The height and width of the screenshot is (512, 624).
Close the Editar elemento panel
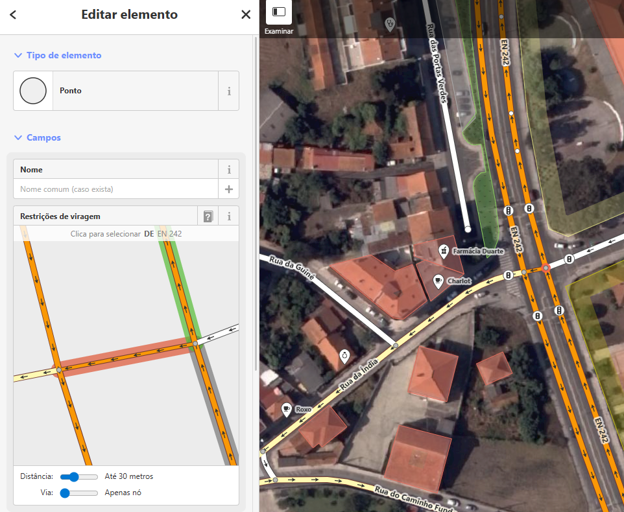(246, 15)
